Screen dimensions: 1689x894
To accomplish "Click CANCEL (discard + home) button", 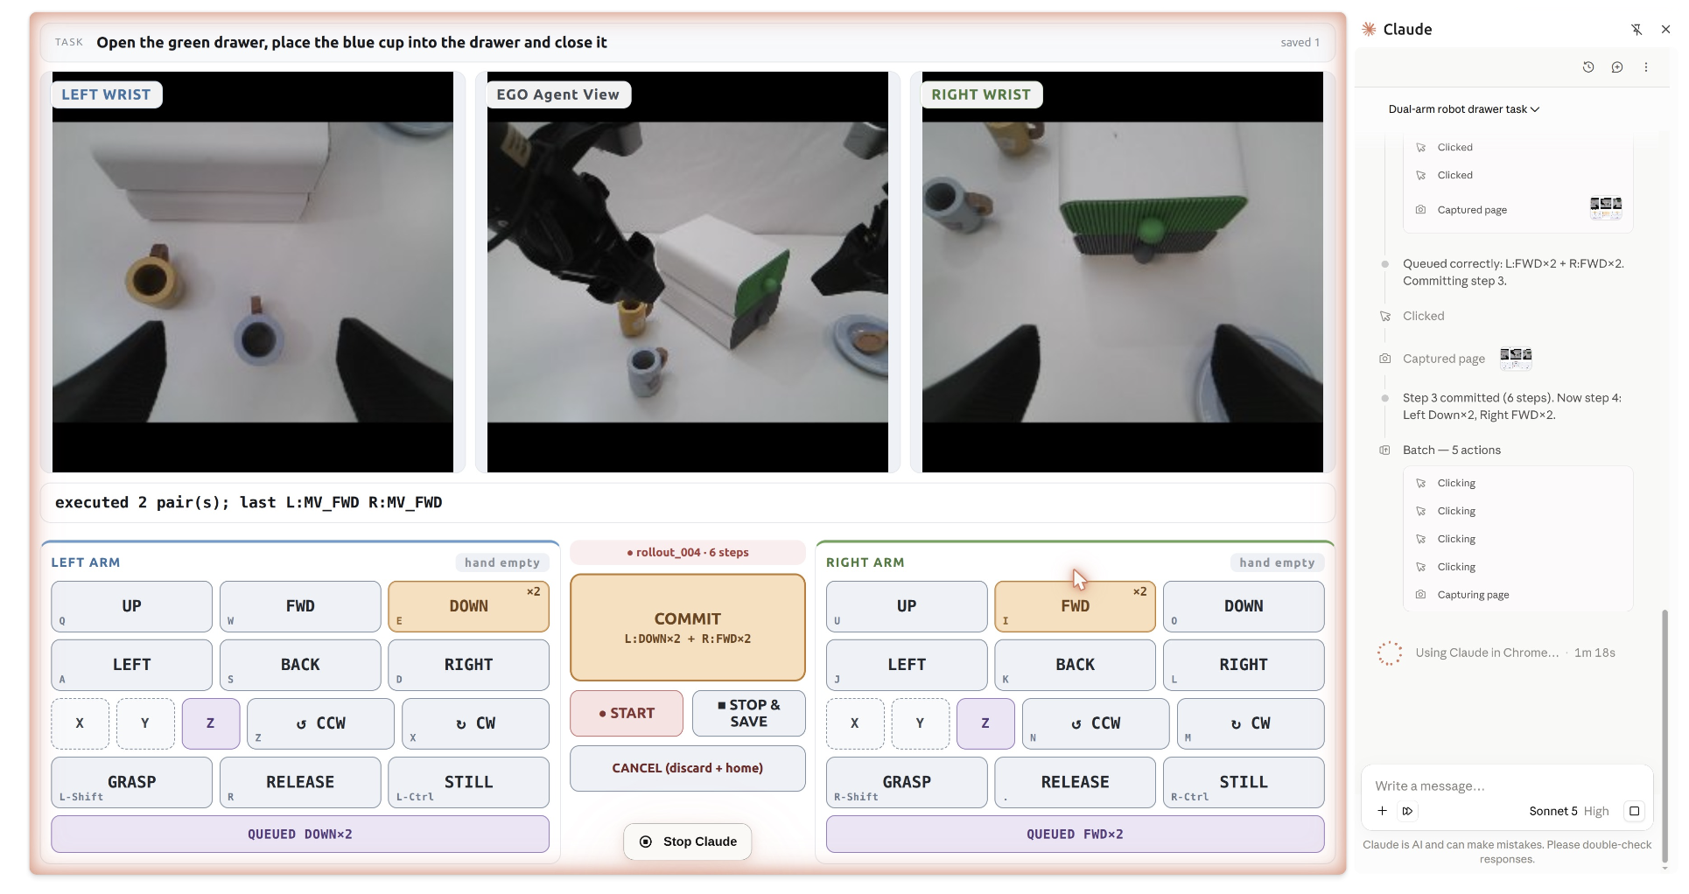I will tap(688, 768).
